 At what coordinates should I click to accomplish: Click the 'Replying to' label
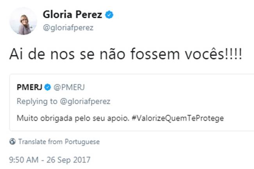(37, 101)
